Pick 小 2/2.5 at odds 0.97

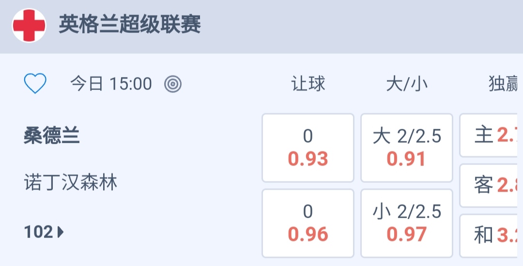click(407, 223)
